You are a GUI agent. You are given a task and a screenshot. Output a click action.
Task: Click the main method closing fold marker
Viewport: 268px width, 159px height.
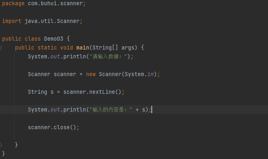[1, 145]
